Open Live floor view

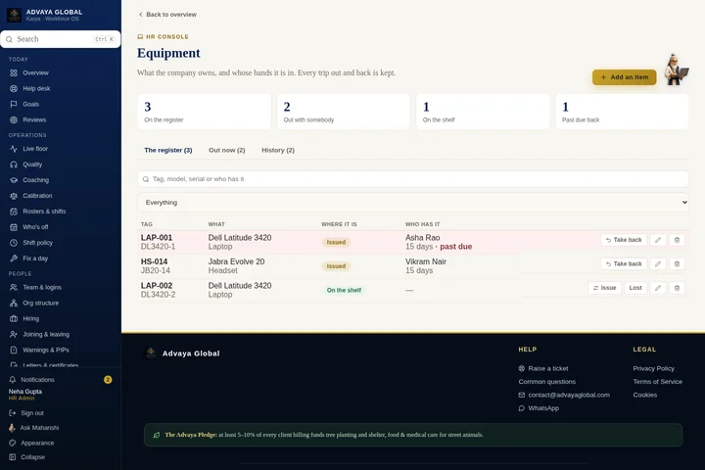[35, 149]
